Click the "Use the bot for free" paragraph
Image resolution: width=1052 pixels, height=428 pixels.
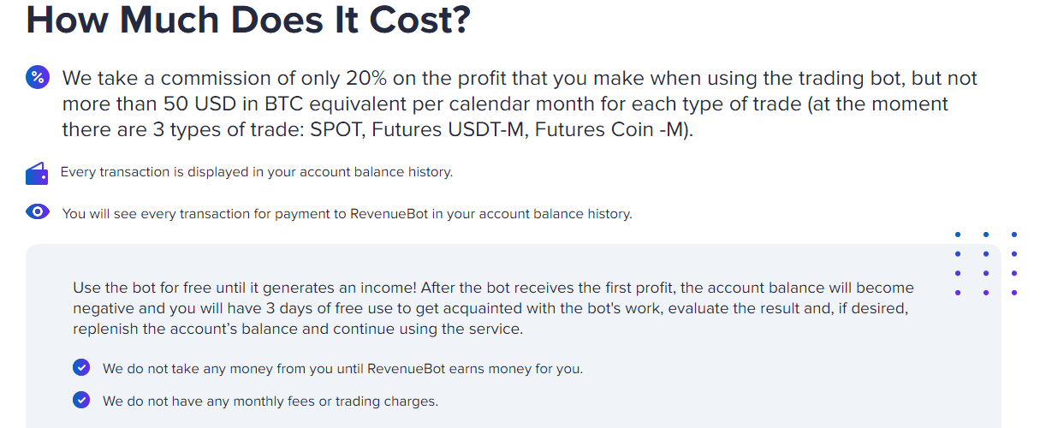coord(493,308)
